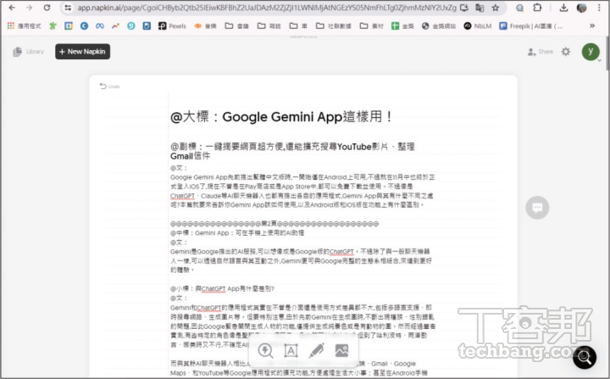Open site information icon in address bar
This screenshot has width=610, height=379.
pos(68,8)
